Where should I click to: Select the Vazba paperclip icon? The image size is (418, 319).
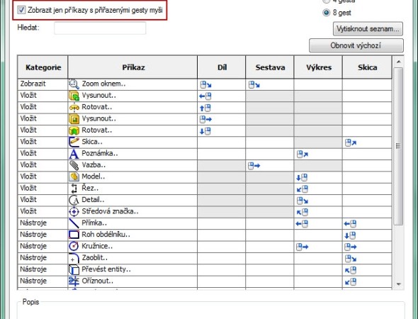74,165
